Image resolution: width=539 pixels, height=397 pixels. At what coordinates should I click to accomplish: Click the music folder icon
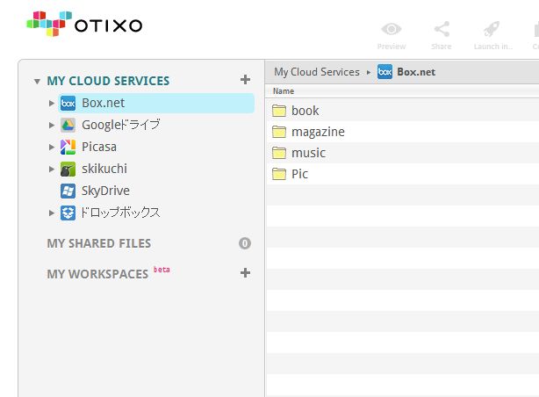[279, 153]
